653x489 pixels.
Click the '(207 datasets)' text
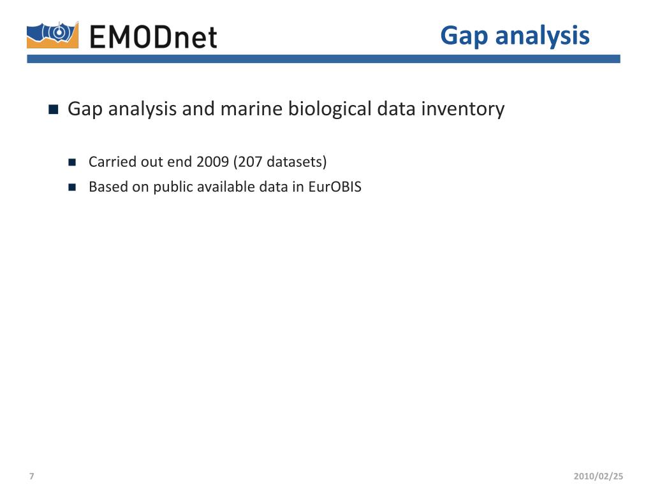click(x=280, y=162)
